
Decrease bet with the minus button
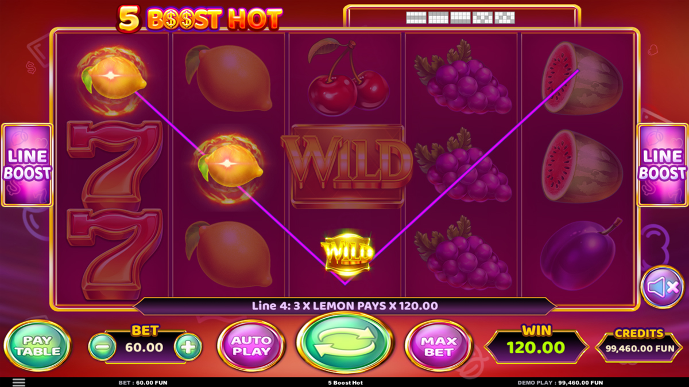(102, 346)
